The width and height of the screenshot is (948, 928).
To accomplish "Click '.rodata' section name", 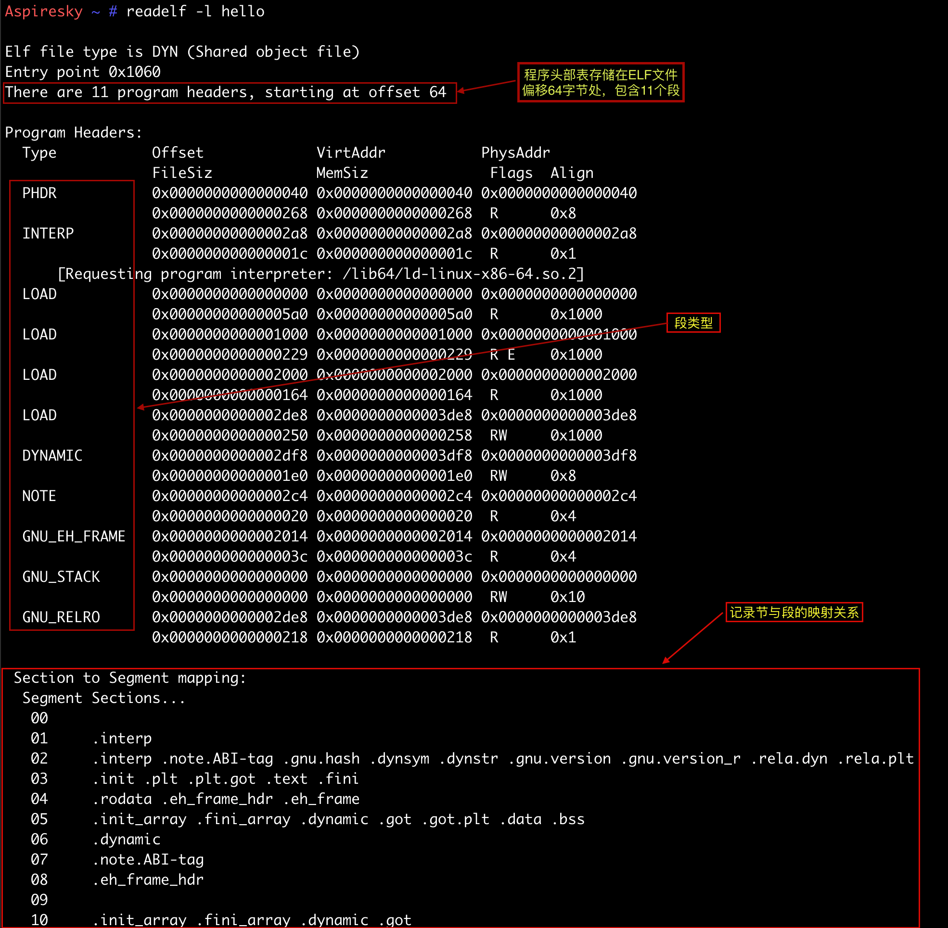I will 122,799.
